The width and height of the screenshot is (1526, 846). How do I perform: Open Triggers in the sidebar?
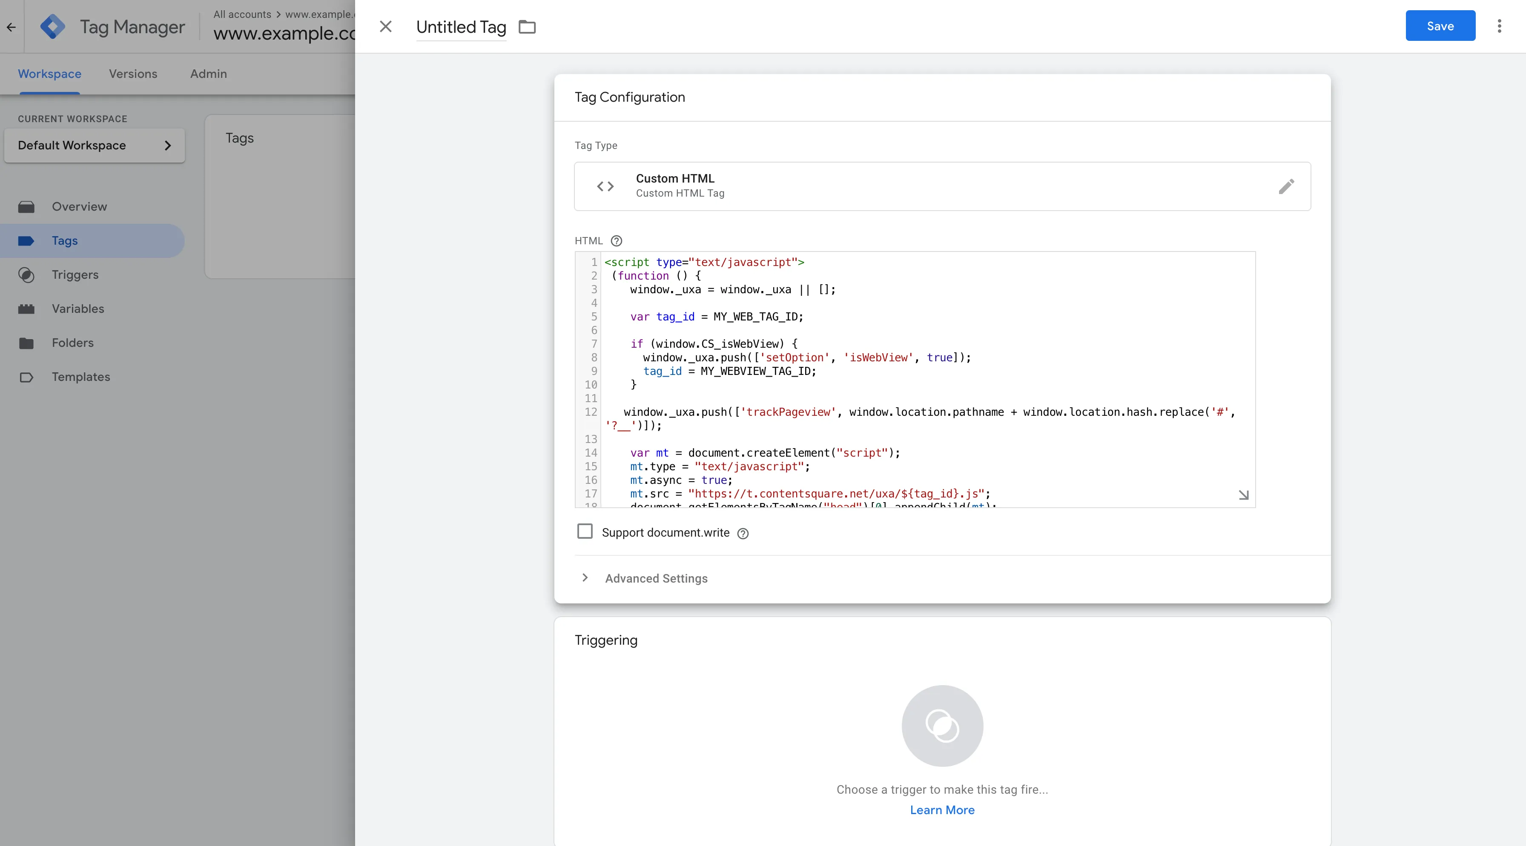[x=75, y=275]
